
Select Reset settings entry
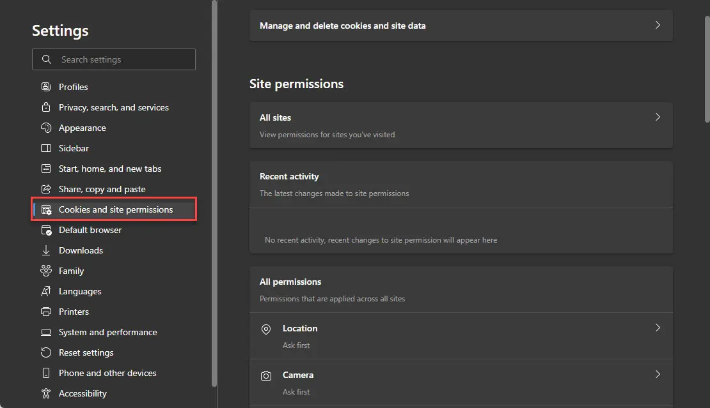(x=114, y=352)
